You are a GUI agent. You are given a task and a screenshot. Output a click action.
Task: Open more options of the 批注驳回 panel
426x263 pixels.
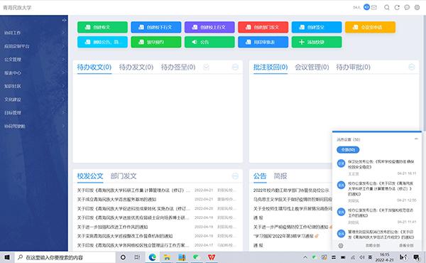(412, 68)
